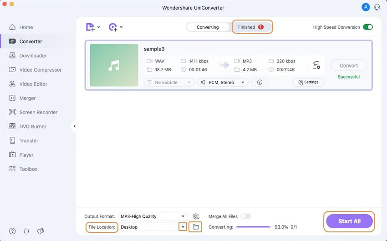Open the user account avatar icon
Viewport: 387px width, 241px height.
366,7
